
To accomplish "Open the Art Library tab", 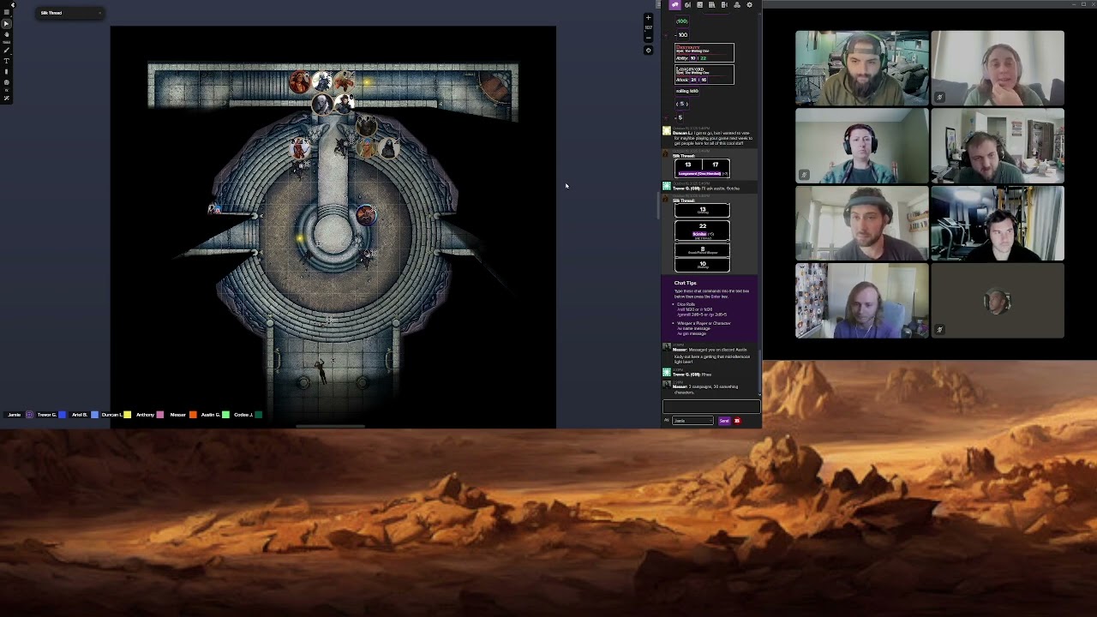I will (x=687, y=5).
